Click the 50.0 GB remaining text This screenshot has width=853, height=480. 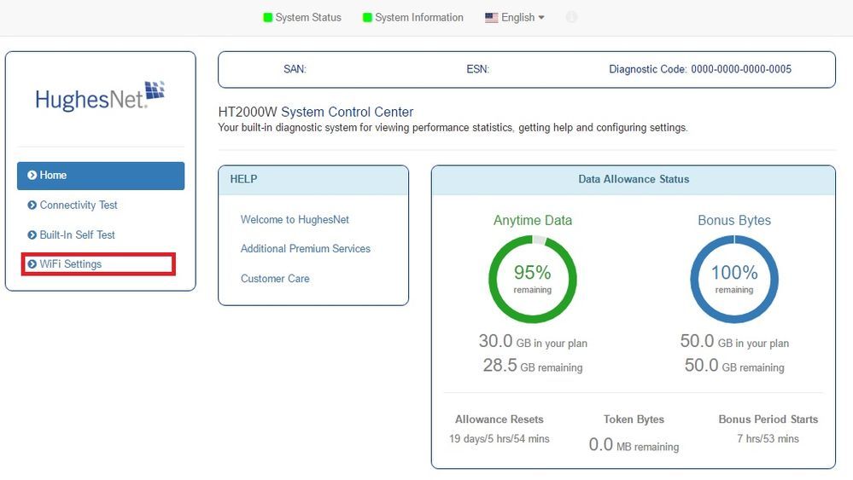pyautogui.click(x=734, y=366)
